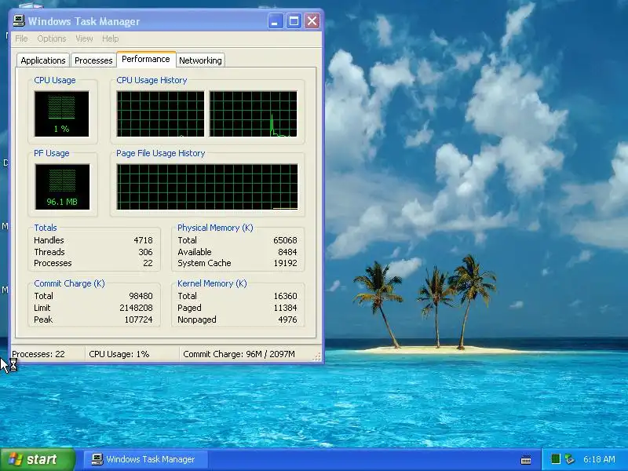The width and height of the screenshot is (628, 471).
Task: Minimize the Task Manager window
Action: click(x=276, y=21)
